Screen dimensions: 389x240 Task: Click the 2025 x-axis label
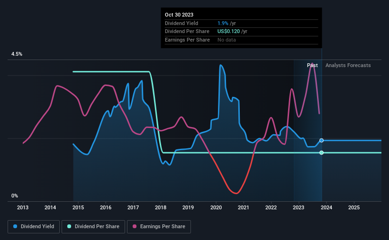354,207
